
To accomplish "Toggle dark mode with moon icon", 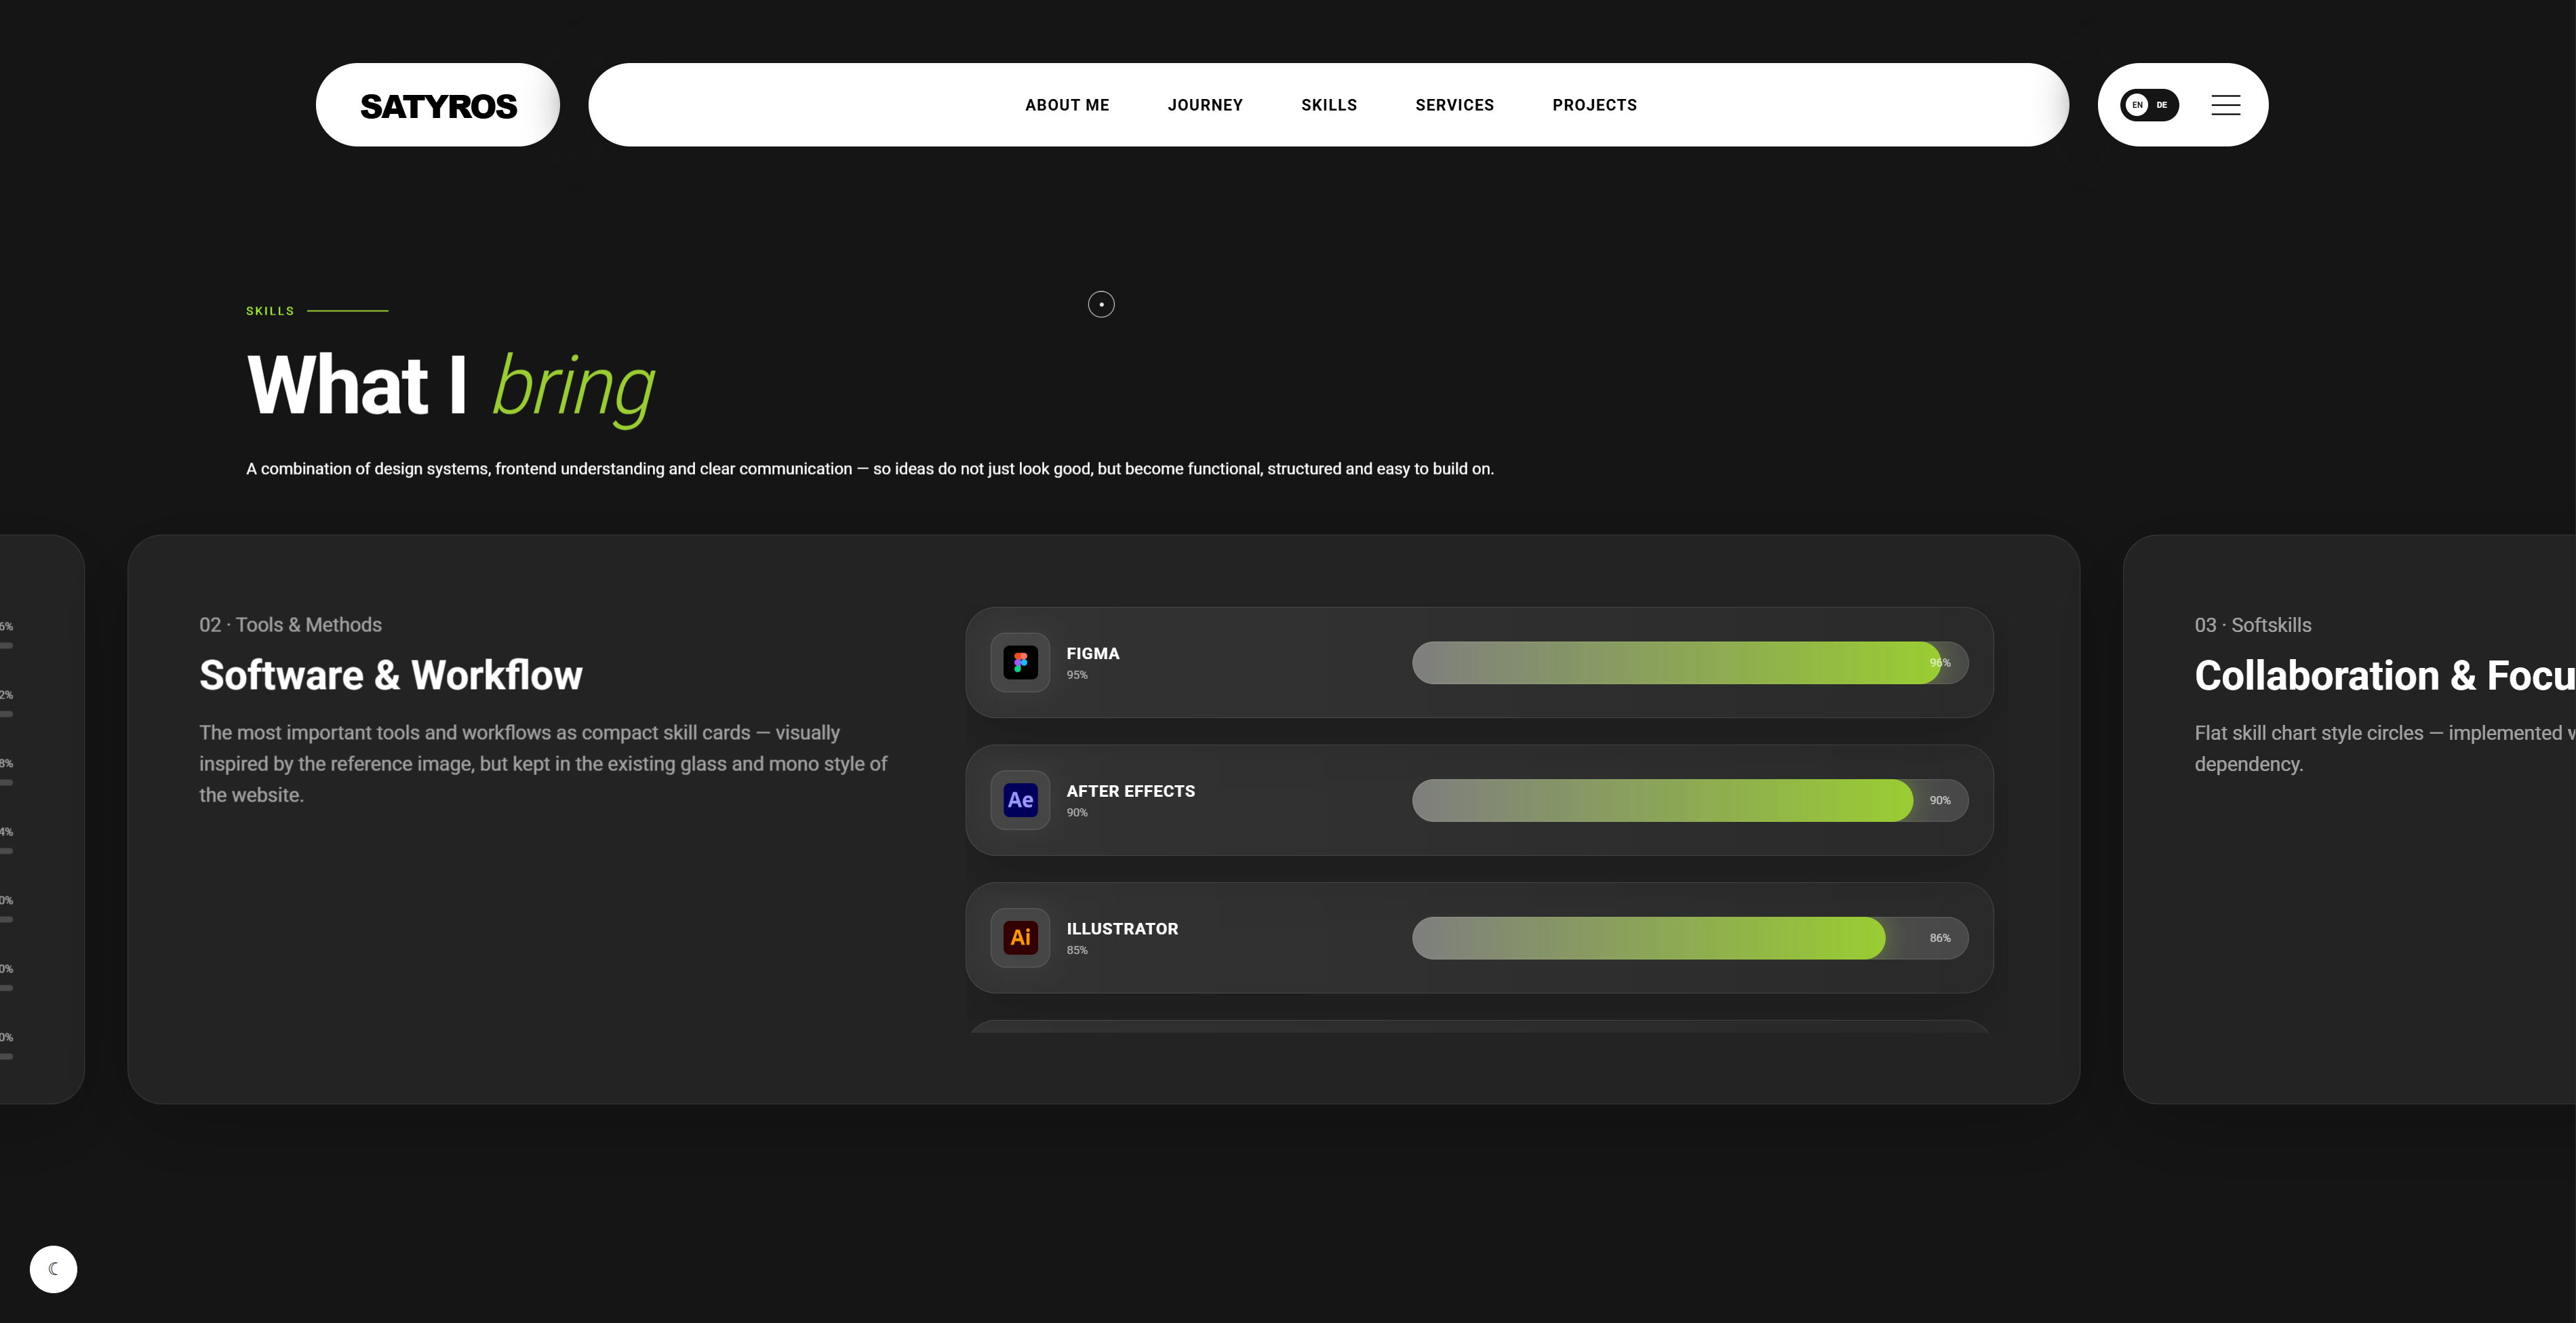I will point(54,1269).
